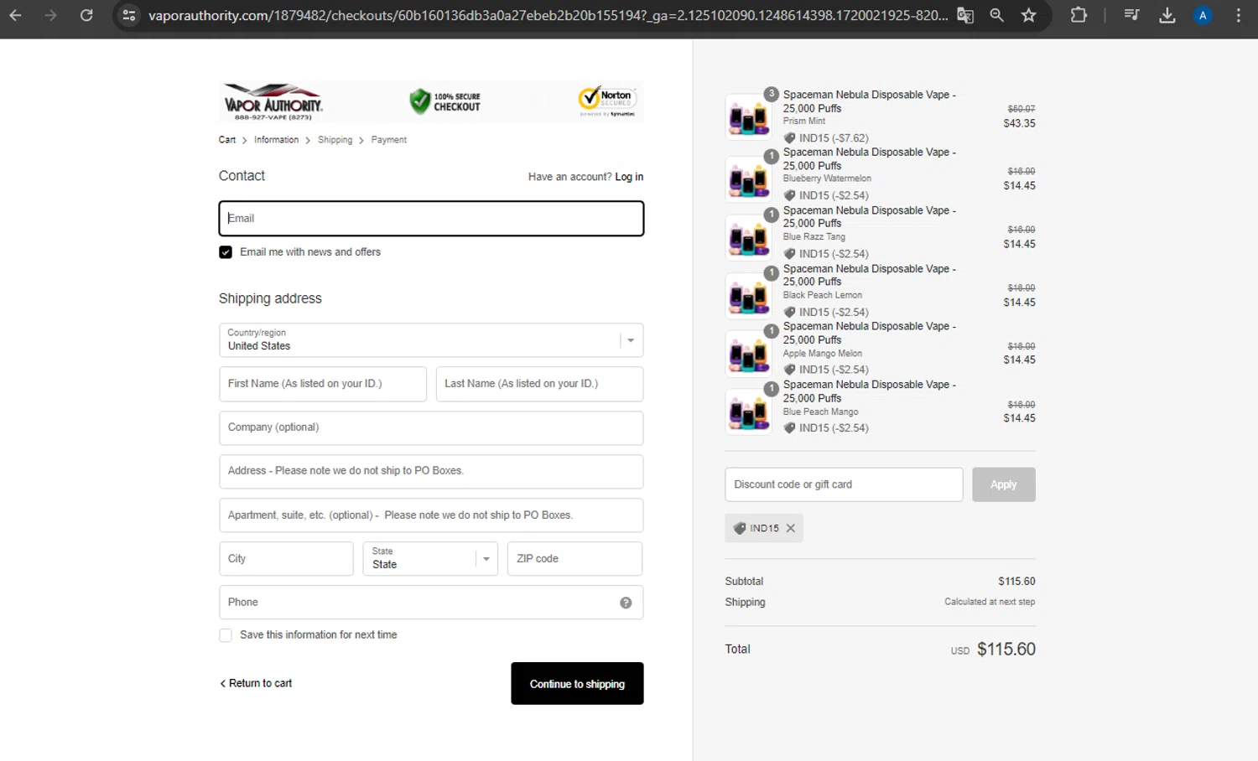1258x761 pixels.
Task: Uncheck Email me with news and offers
Action: [226, 252]
